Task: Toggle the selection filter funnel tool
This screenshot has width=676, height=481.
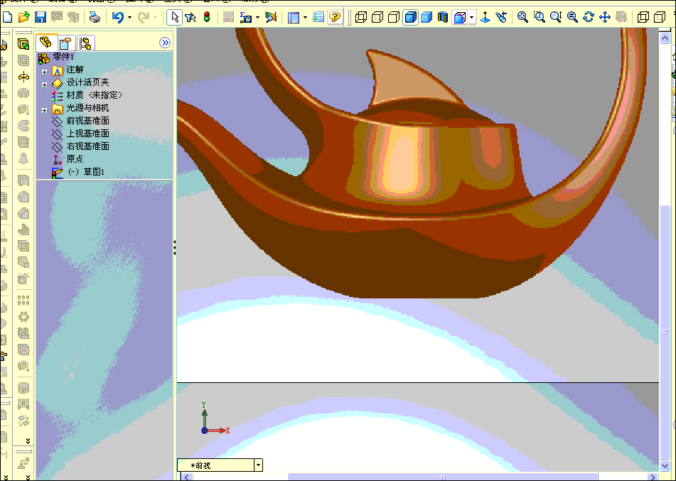Action: (191, 17)
